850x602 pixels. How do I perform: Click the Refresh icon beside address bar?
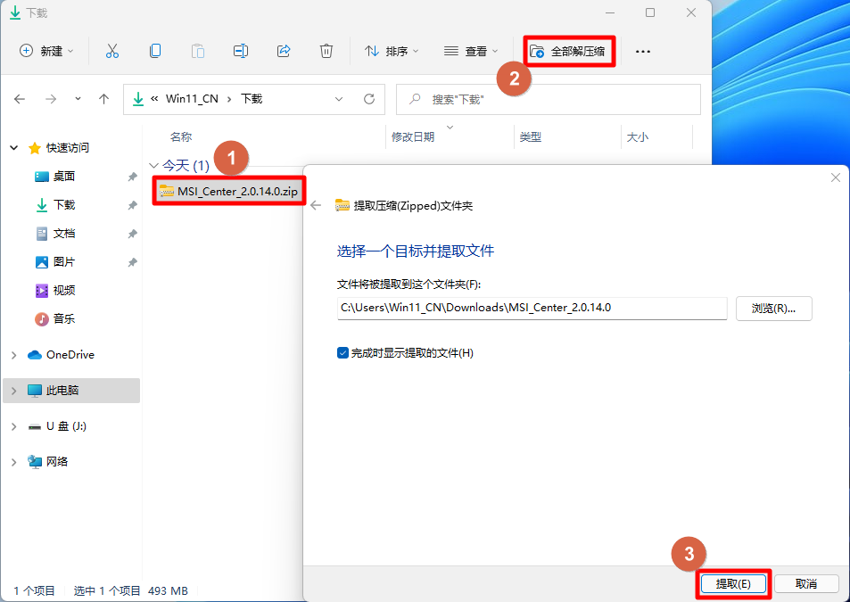368,99
